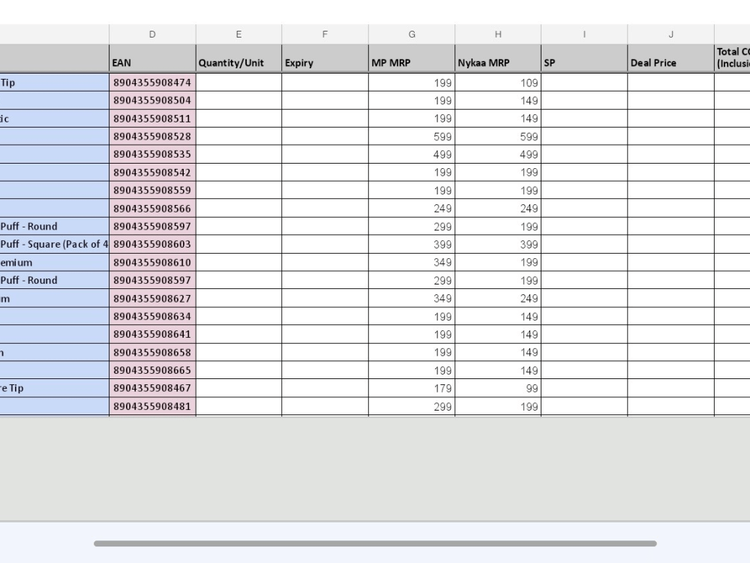Click the empty Expiry cell in the first row

[x=325, y=83]
